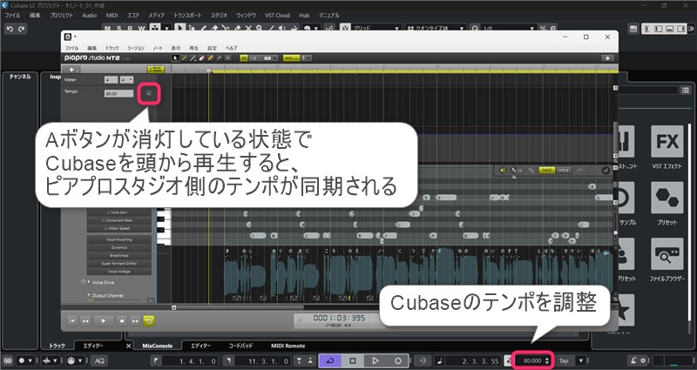This screenshot has width=697, height=370.
Task: Toggle the NOTE edit mode button
Action: pyautogui.click(x=547, y=170)
